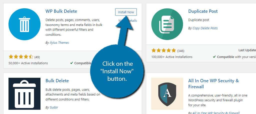Open the More Details link for WP Bulk Delete
256x114 pixels.
click(127, 20)
